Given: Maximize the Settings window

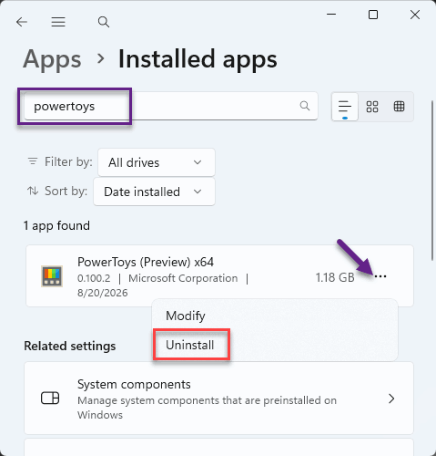Looking at the screenshot, I should pyautogui.click(x=373, y=15).
